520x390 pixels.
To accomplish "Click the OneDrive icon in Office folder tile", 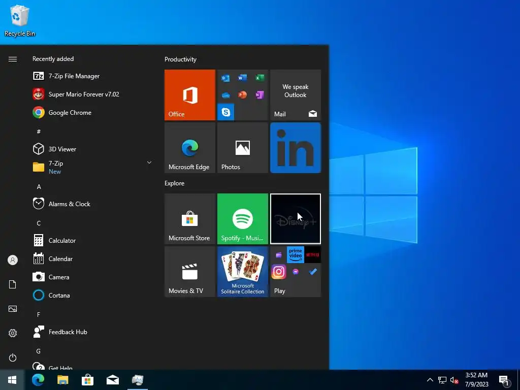I will pyautogui.click(x=225, y=95).
